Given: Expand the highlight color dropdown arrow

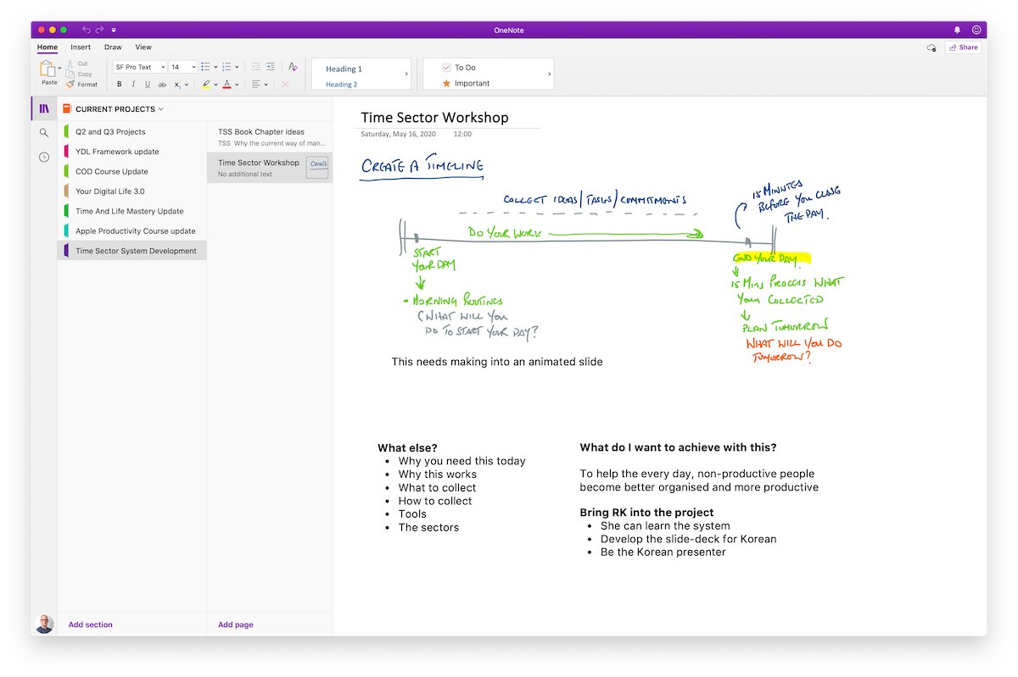Looking at the screenshot, I should (x=215, y=84).
